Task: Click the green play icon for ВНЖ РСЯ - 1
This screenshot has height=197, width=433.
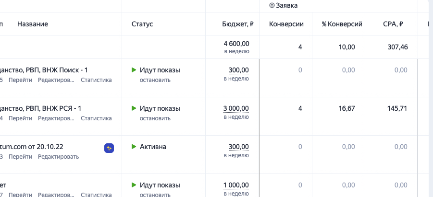Action: (x=134, y=108)
